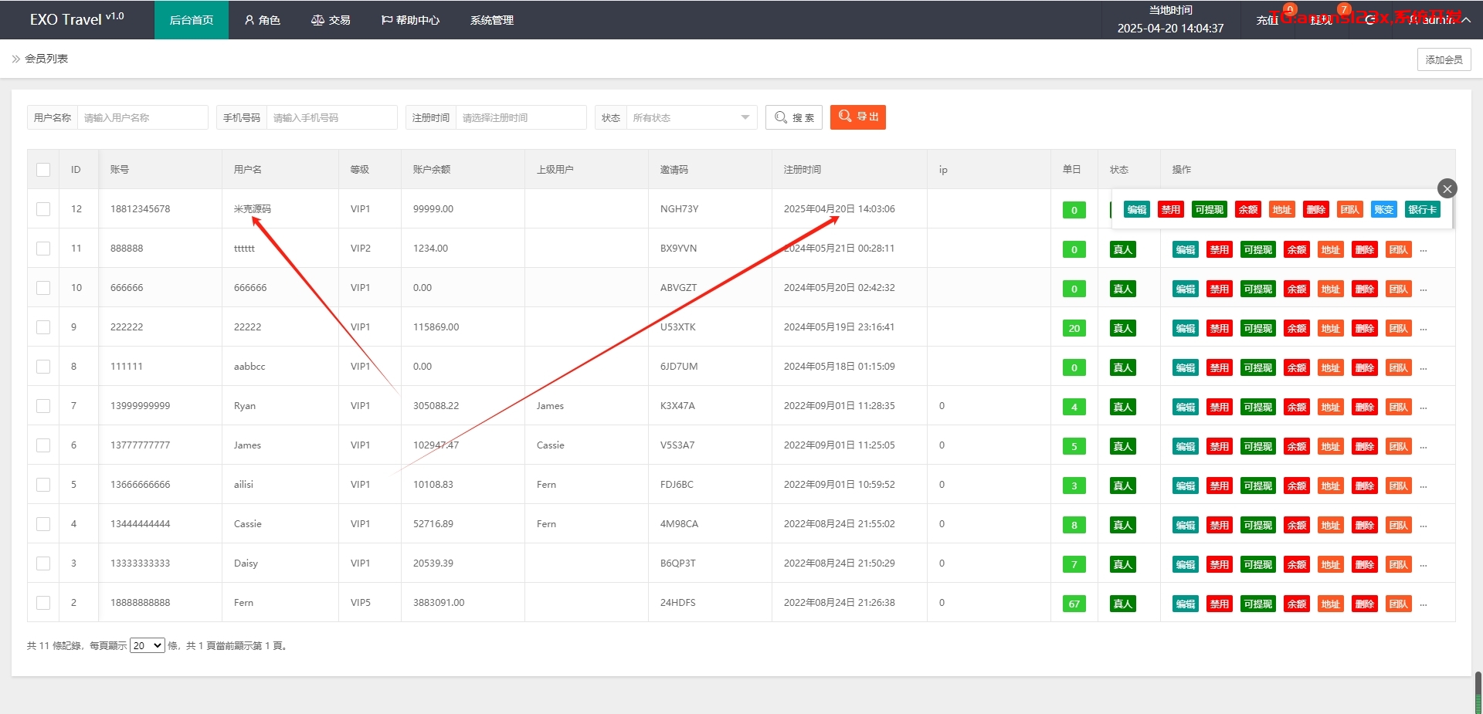The width and height of the screenshot is (1483, 714).
Task: Change the records-per-page dropdown
Action: point(147,646)
